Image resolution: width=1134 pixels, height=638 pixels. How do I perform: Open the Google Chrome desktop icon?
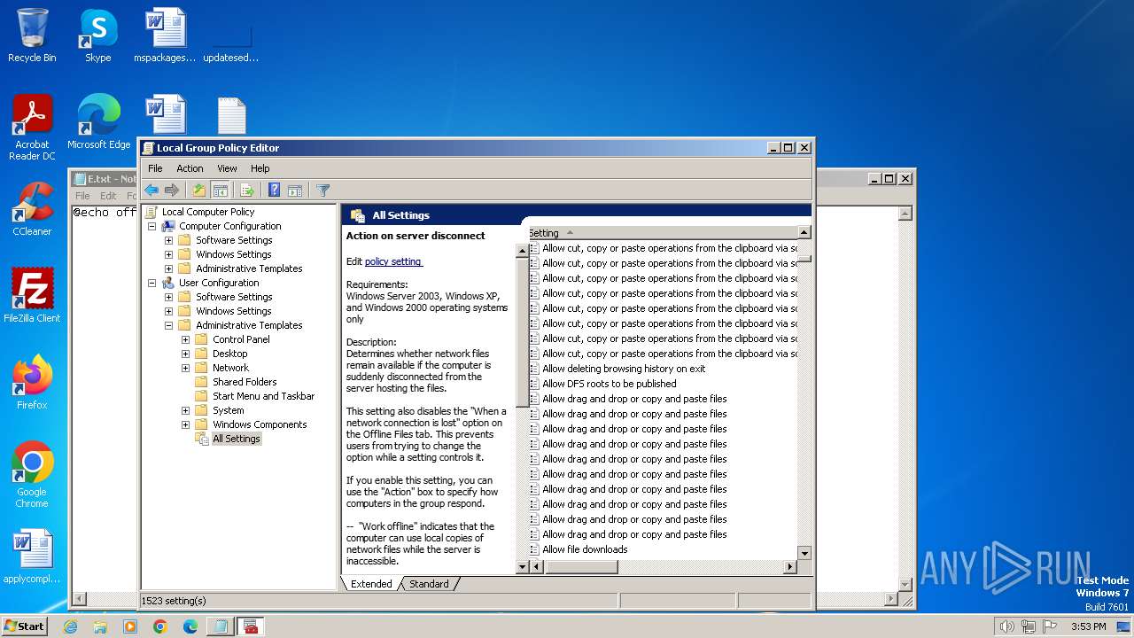[x=32, y=474]
